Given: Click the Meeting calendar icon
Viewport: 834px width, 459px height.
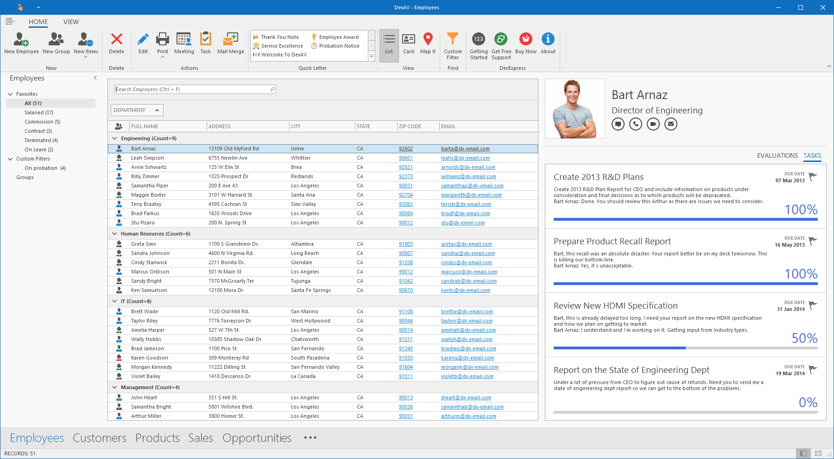Looking at the screenshot, I should click(x=184, y=39).
